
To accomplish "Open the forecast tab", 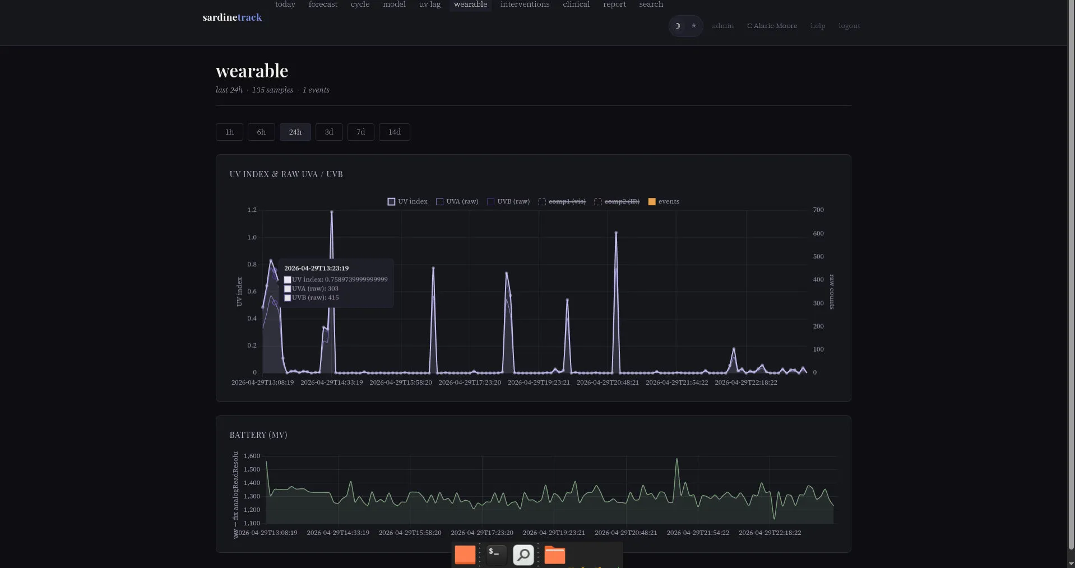I will click(x=323, y=4).
